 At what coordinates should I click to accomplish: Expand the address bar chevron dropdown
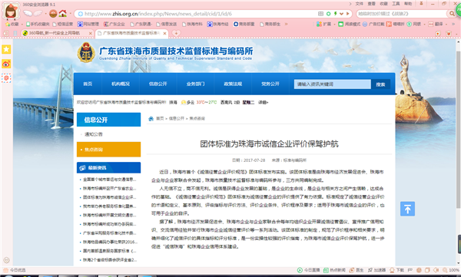tap(341, 14)
